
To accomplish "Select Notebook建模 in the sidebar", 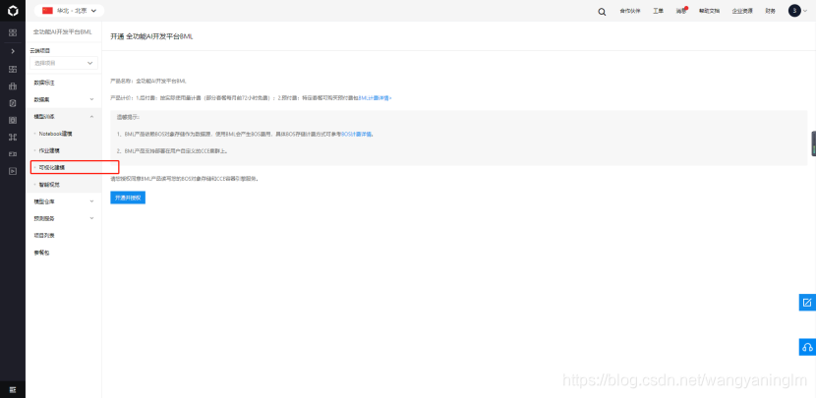I will tap(55, 134).
